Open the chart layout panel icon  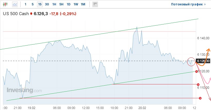tap(95, 4)
